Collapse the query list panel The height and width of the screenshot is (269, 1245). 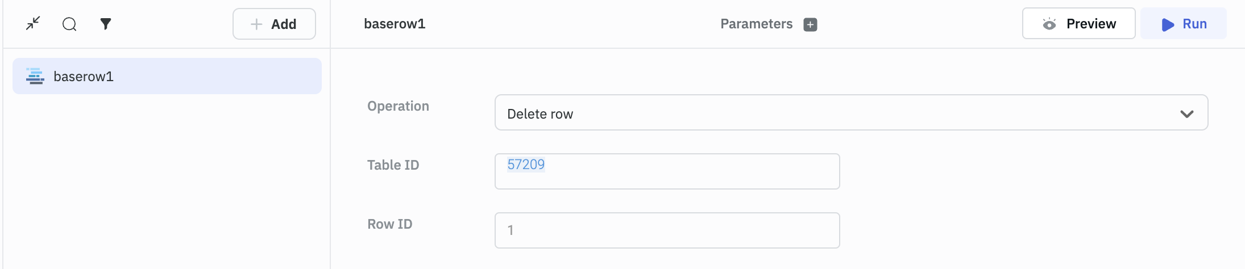34,23
